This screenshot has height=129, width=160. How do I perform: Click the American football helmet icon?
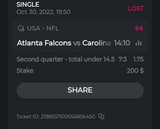(21, 28)
